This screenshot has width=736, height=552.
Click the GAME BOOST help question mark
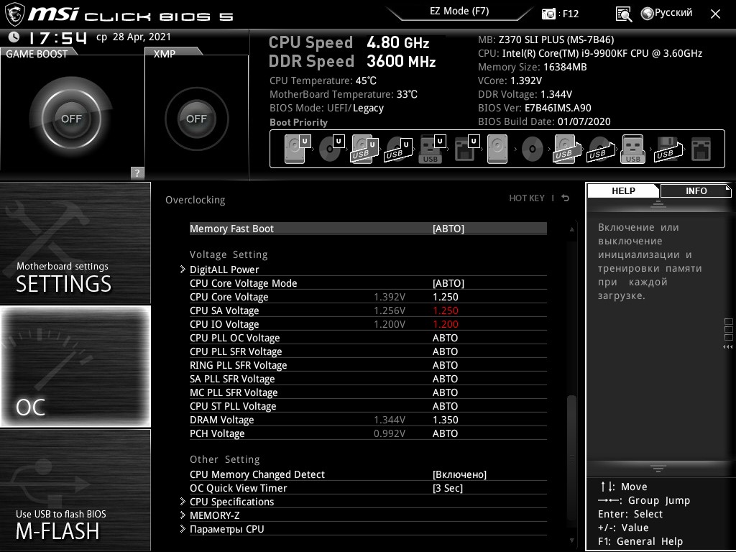click(x=137, y=172)
